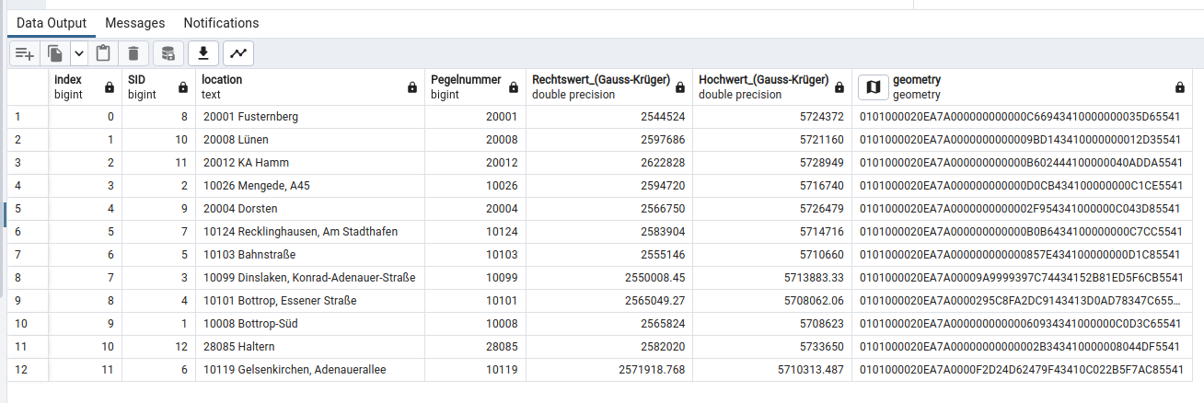Click the Add row toolbar icon
1204x403 pixels.
tap(25, 53)
